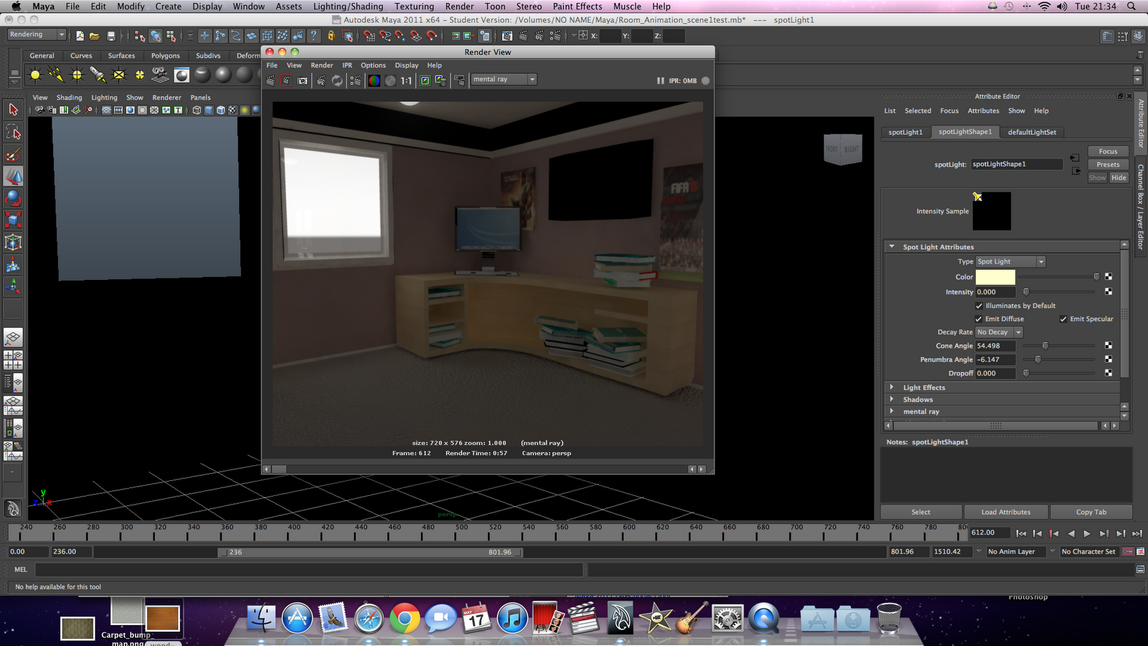Viewport: 1148px width, 646px height.
Task: Open the spotlight Color swatch picker
Action: coord(997,276)
